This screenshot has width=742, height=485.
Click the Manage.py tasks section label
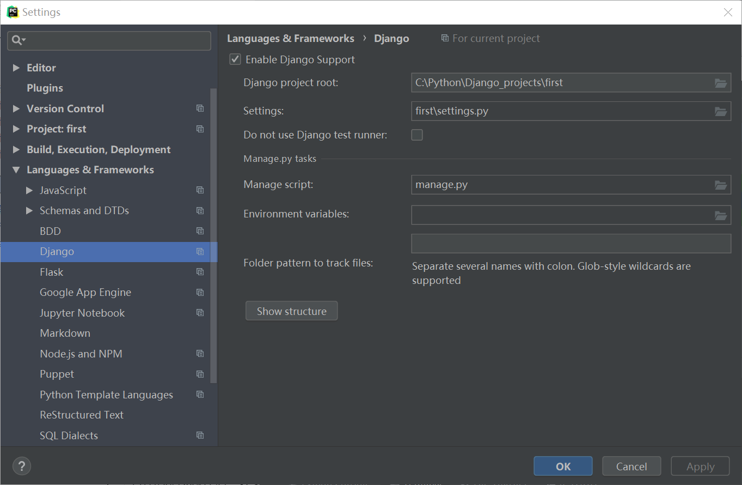[280, 159]
